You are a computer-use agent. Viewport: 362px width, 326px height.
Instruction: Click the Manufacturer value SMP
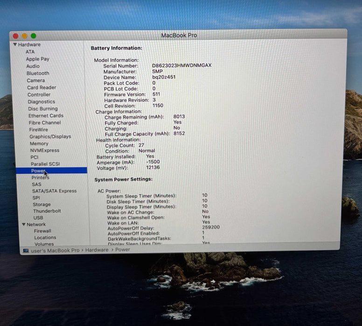[x=157, y=71]
